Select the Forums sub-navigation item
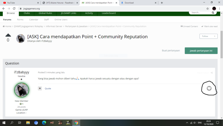 [7, 20]
